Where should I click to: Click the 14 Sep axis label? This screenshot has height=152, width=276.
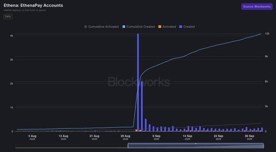188,137
